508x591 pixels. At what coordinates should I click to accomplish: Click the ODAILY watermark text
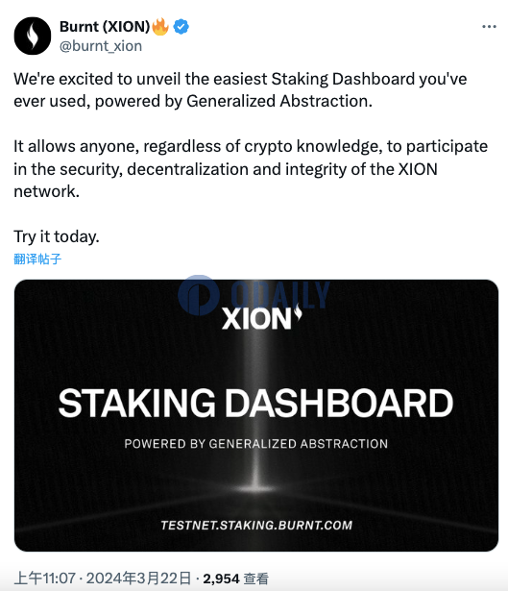280,294
